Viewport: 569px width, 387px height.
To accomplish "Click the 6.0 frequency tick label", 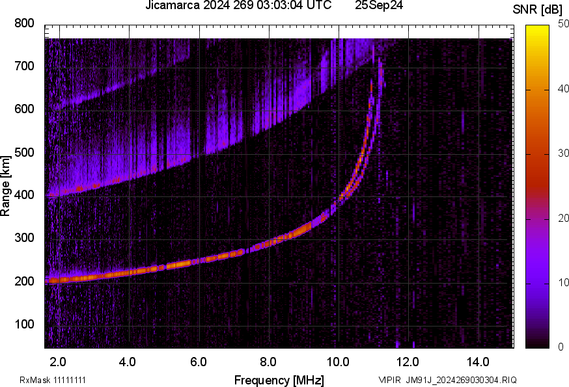I will point(198,362).
